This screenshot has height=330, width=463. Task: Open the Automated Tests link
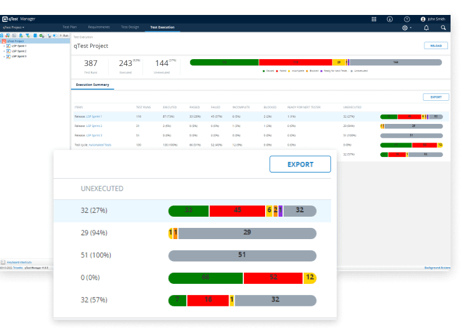(x=99, y=144)
